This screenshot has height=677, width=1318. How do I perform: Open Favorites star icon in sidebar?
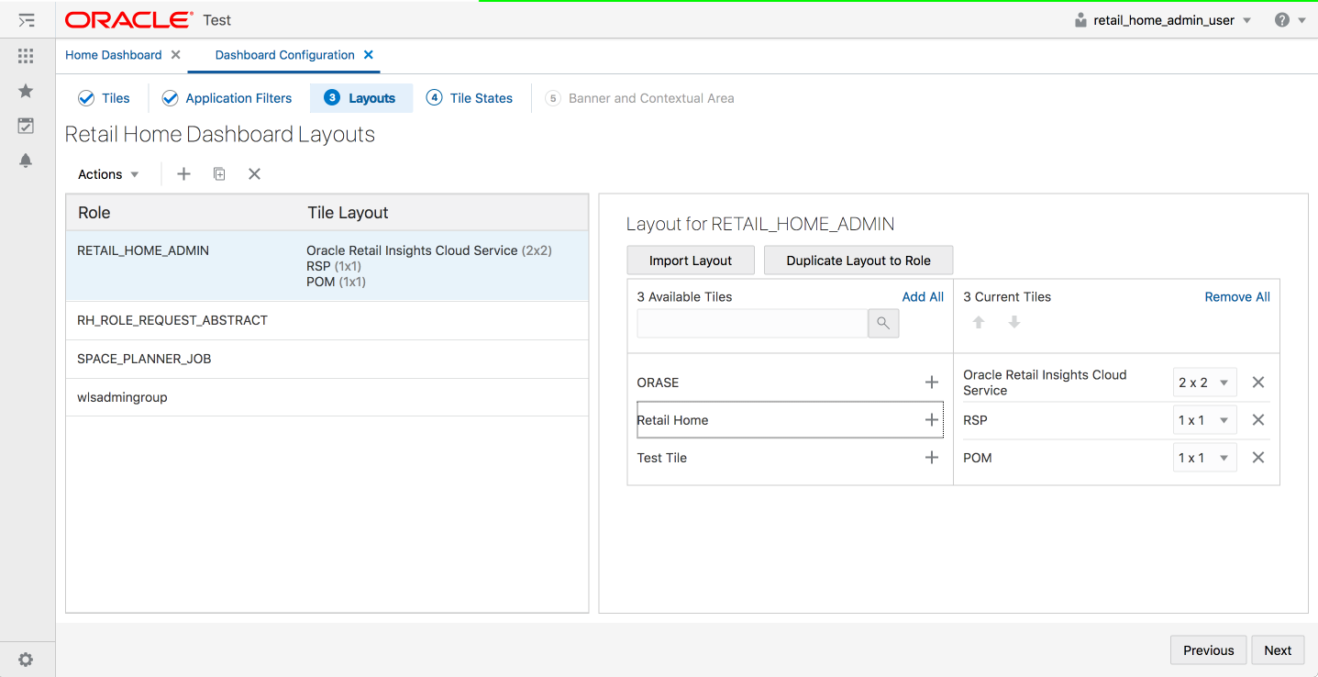pyautogui.click(x=26, y=91)
